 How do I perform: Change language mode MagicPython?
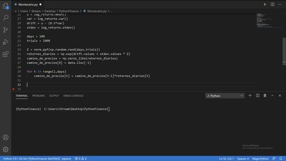pyautogui.click(x=260, y=159)
